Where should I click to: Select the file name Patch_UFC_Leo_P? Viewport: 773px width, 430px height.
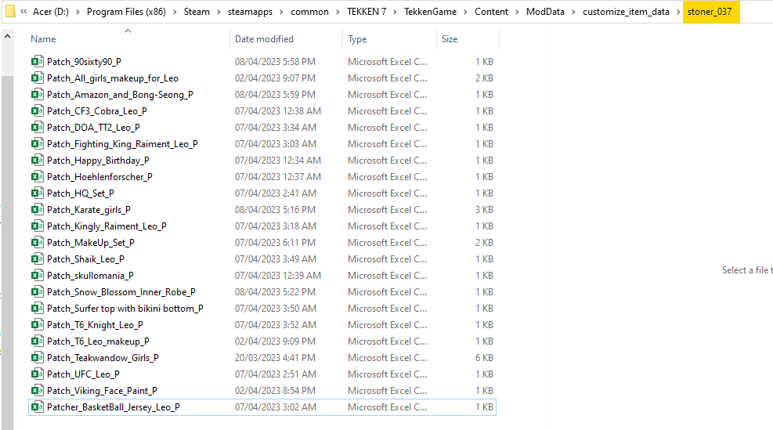coord(83,374)
